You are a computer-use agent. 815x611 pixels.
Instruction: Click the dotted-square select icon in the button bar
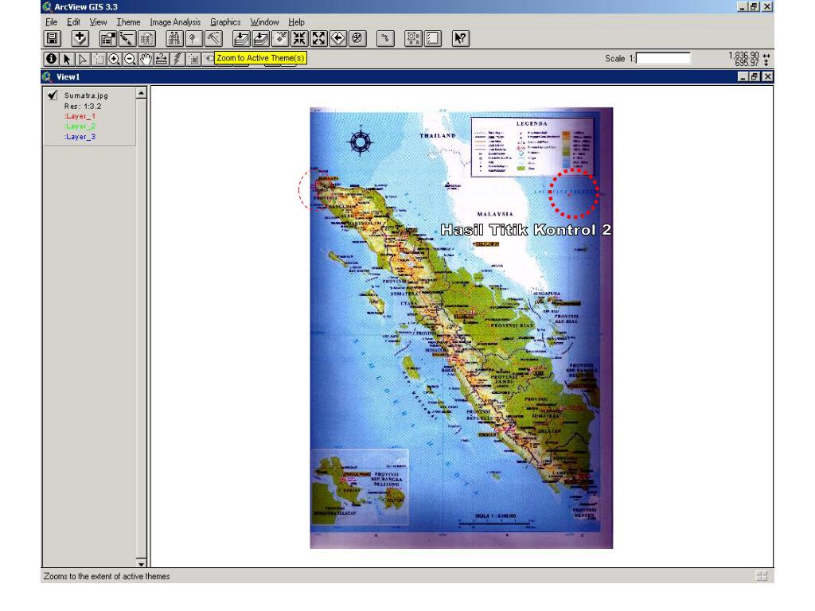[413, 38]
